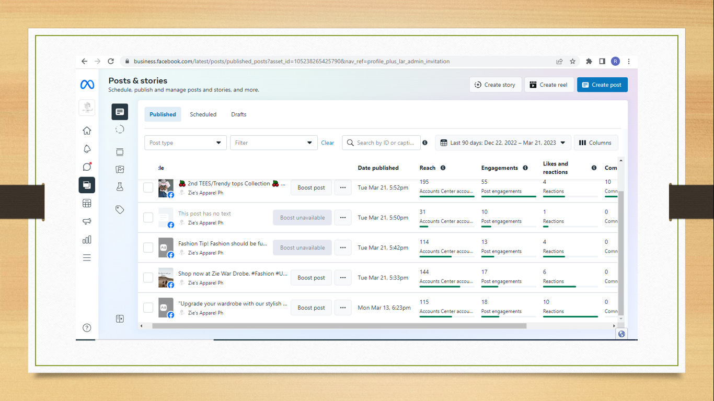The height and width of the screenshot is (401, 714).
Task: Open the Home icon in sidebar
Action: pos(87,131)
